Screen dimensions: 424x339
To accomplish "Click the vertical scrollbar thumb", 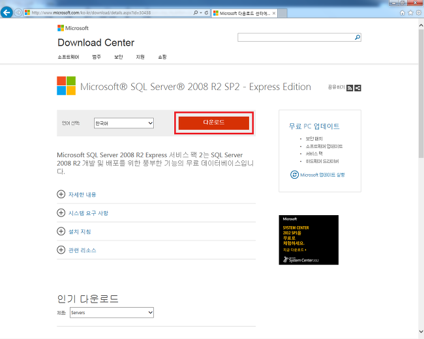I will [421, 93].
